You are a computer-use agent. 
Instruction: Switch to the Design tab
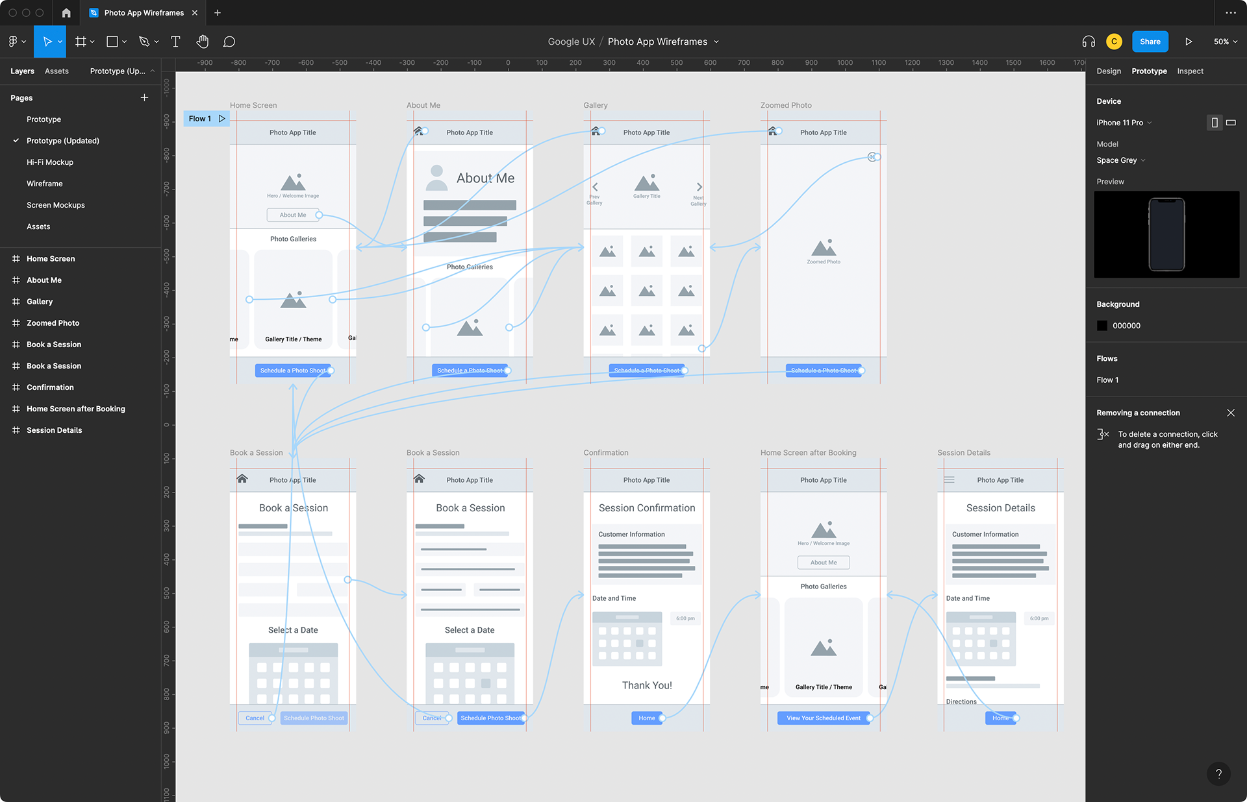[x=1109, y=71]
